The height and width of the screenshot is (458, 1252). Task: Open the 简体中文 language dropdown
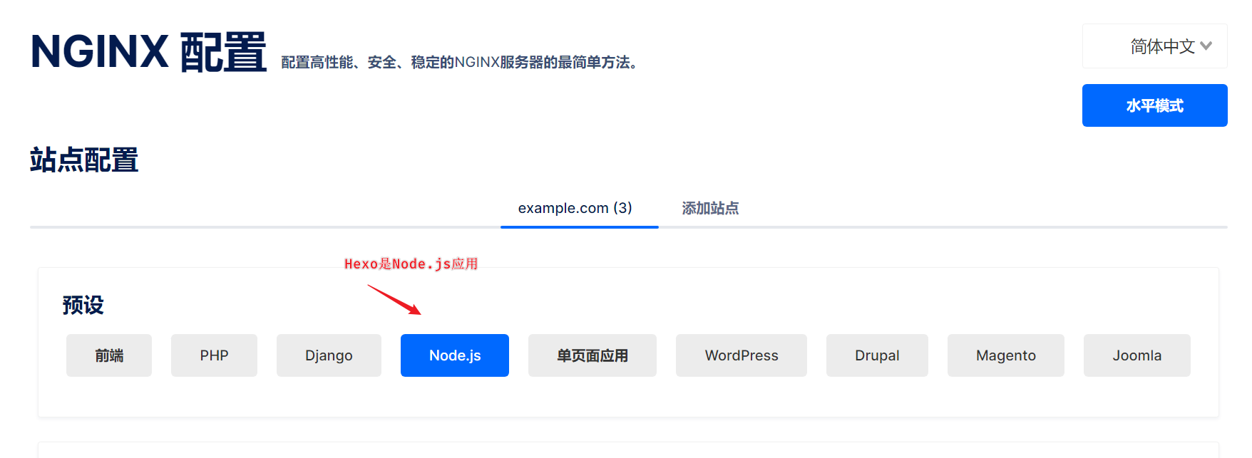[1154, 46]
